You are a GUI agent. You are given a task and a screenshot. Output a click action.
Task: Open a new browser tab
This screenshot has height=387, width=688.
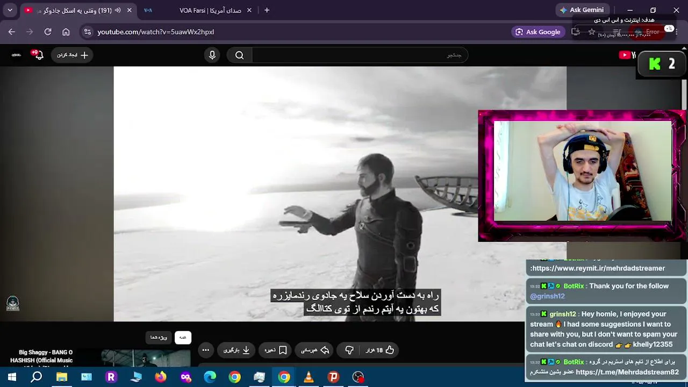tap(267, 10)
